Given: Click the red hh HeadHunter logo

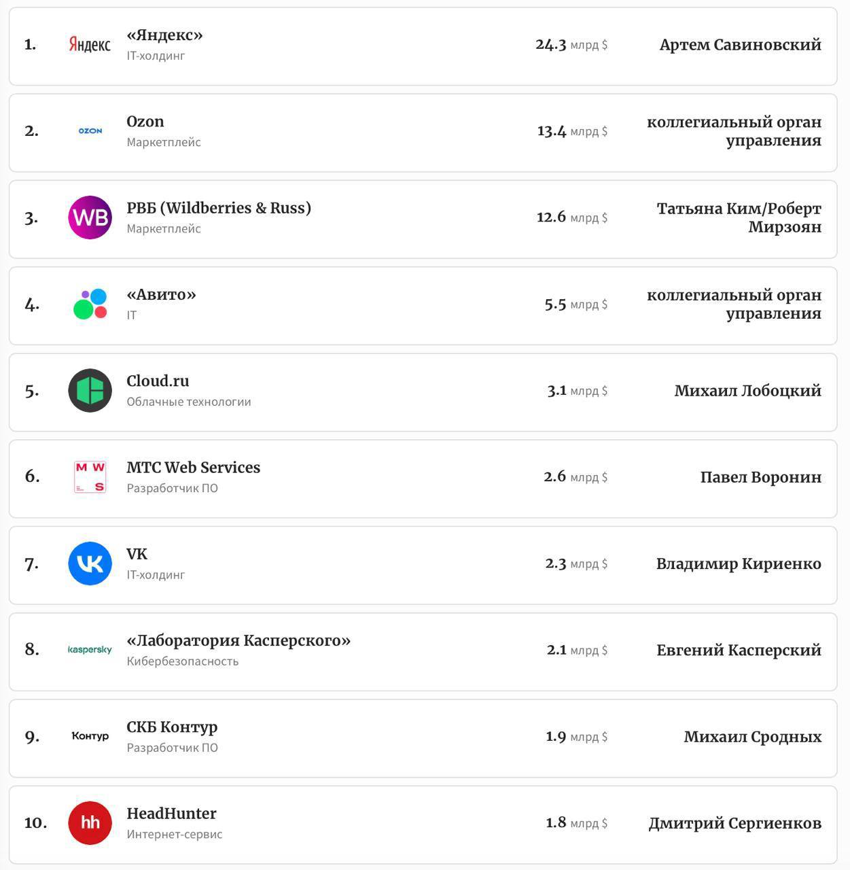Looking at the screenshot, I should 90,822.
